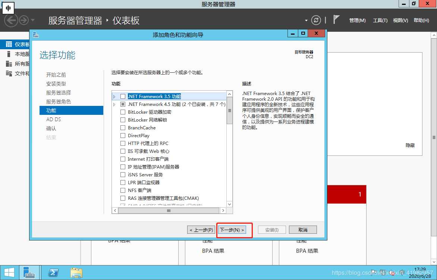Open File Explorer from the taskbar
This screenshot has height=280, width=437.
click(x=76, y=273)
